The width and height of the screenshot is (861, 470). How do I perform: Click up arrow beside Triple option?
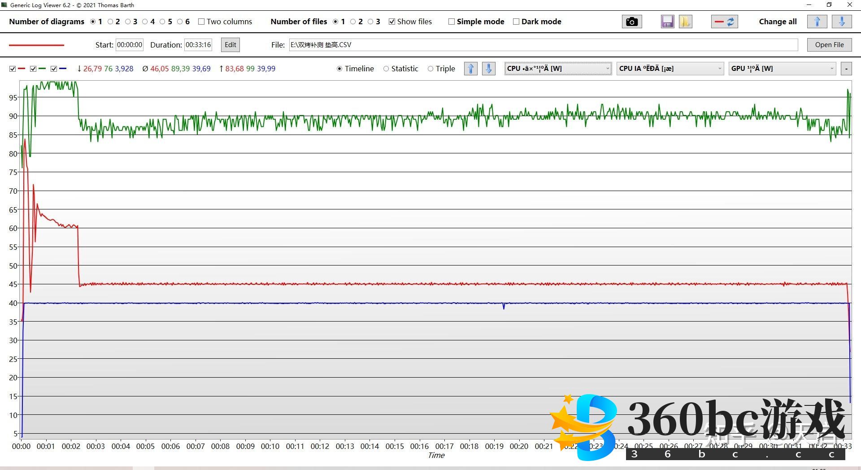tap(470, 69)
